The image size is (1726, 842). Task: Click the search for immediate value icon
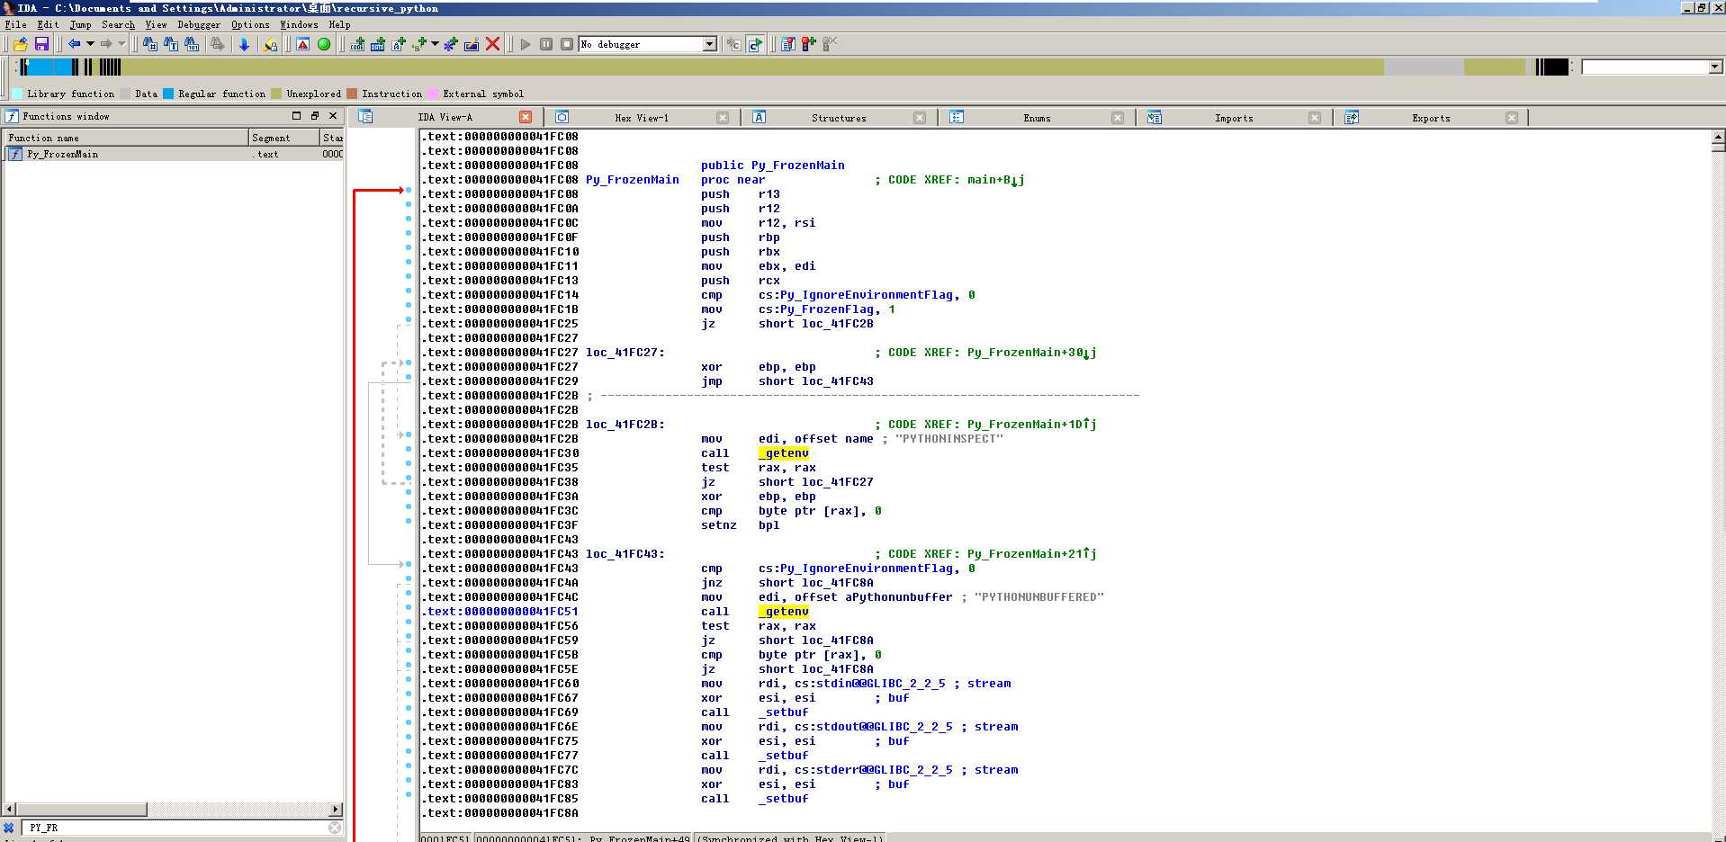149,44
